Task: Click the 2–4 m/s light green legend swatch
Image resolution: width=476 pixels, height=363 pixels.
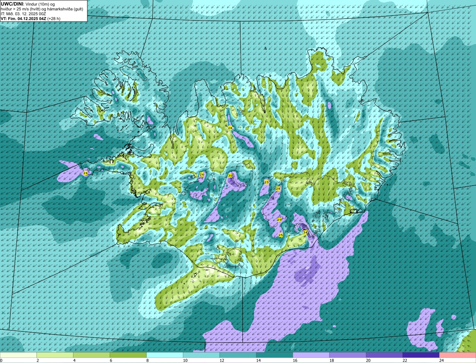Action: point(55,355)
